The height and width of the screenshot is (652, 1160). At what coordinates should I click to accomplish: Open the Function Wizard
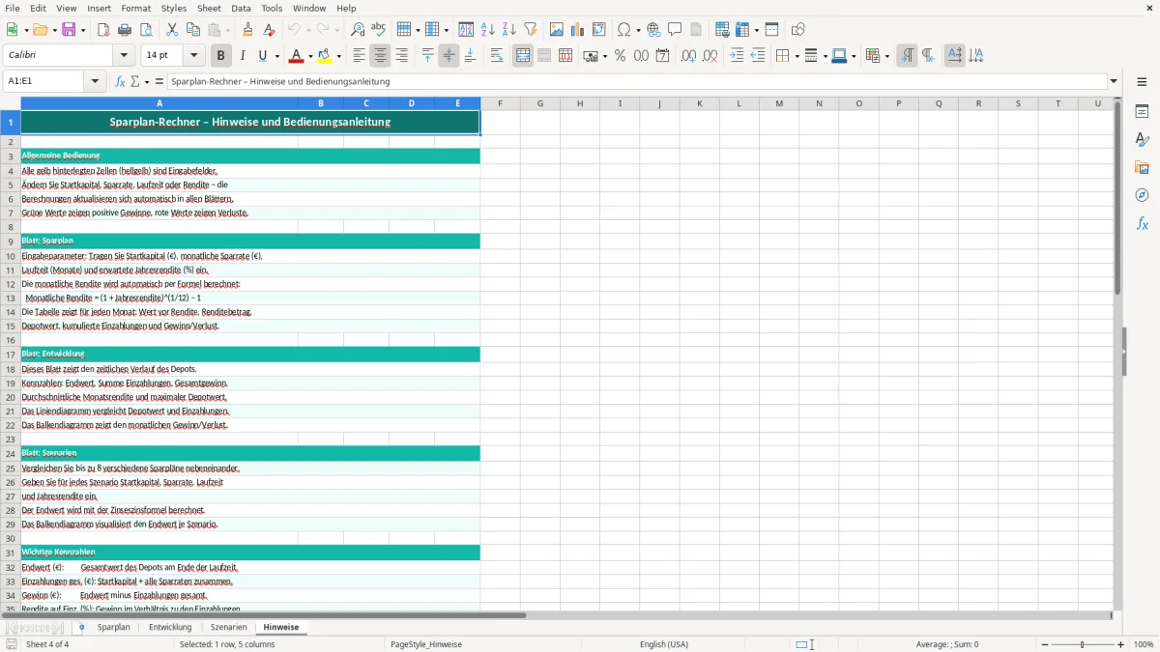coord(120,81)
